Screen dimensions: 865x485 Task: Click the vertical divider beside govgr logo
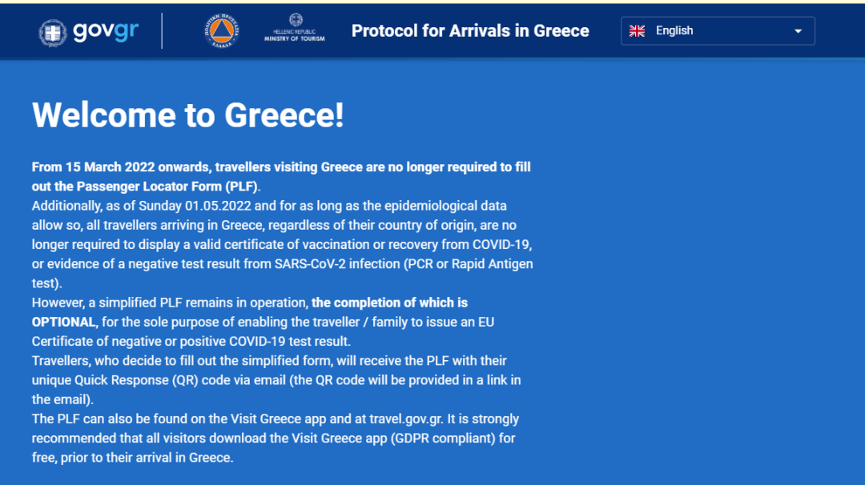[x=162, y=31]
